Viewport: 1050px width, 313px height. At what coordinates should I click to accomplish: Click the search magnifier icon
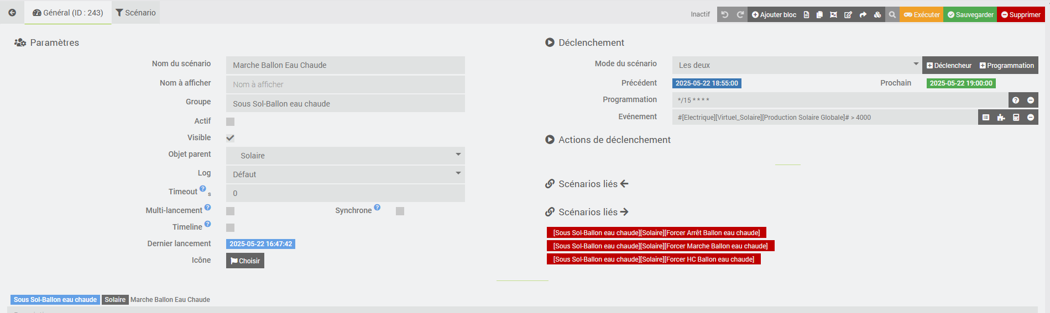892,15
